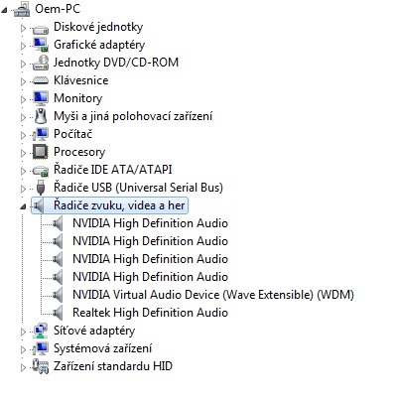This screenshot has height=402, width=393.
Task: Select the 'Oem-PC' label
Action: 58,9
